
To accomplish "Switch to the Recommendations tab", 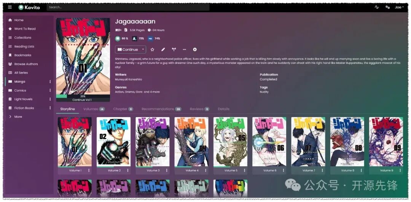I will pos(161,109).
